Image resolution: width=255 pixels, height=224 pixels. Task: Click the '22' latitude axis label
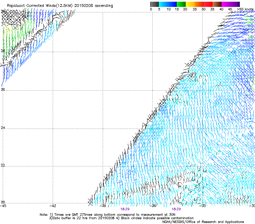click(x=3, y=165)
